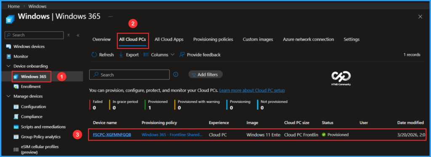Click the Monitor sidebar icon
Image resolution: width=431 pixels, height=157 pixels.
8,56
